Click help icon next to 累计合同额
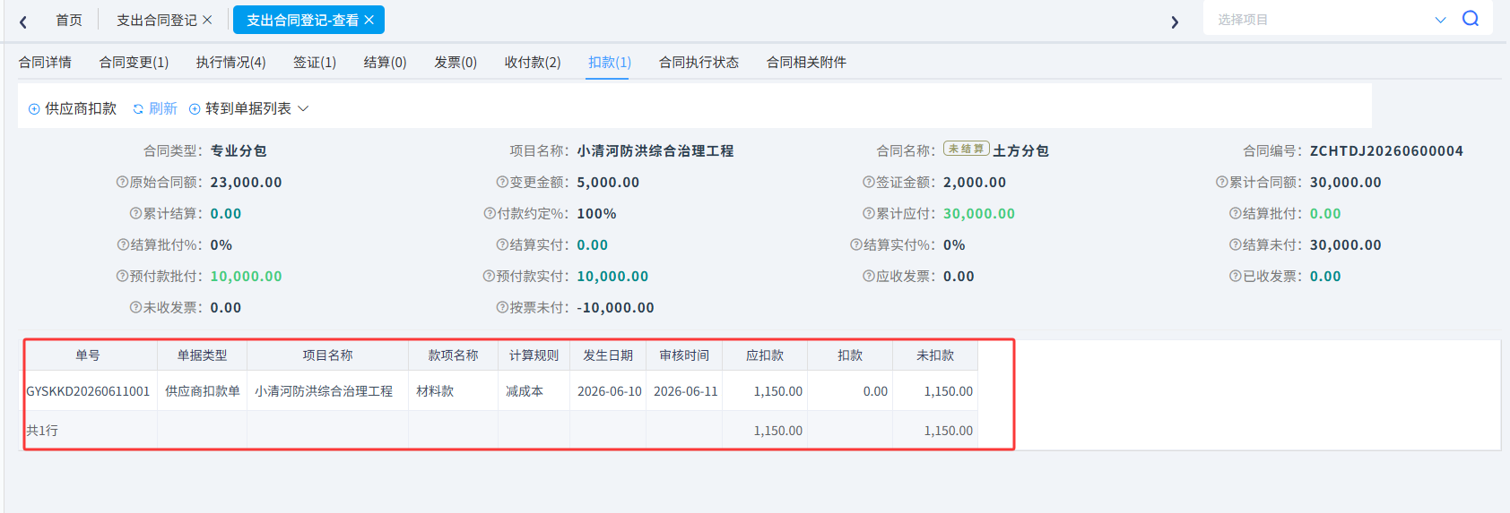The image size is (1510, 513). click(1222, 182)
